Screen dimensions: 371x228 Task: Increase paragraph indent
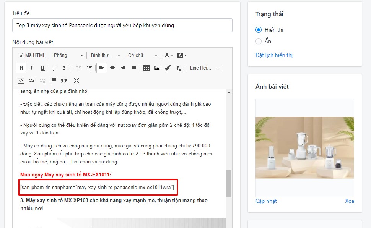(89, 68)
